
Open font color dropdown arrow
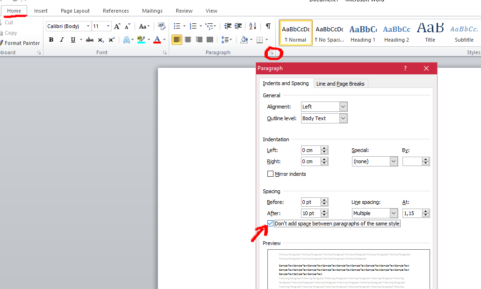coord(165,40)
